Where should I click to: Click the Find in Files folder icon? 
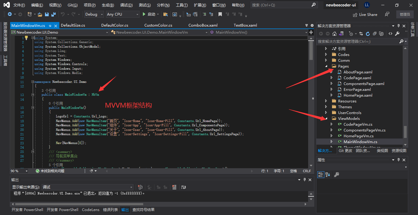click(166, 14)
